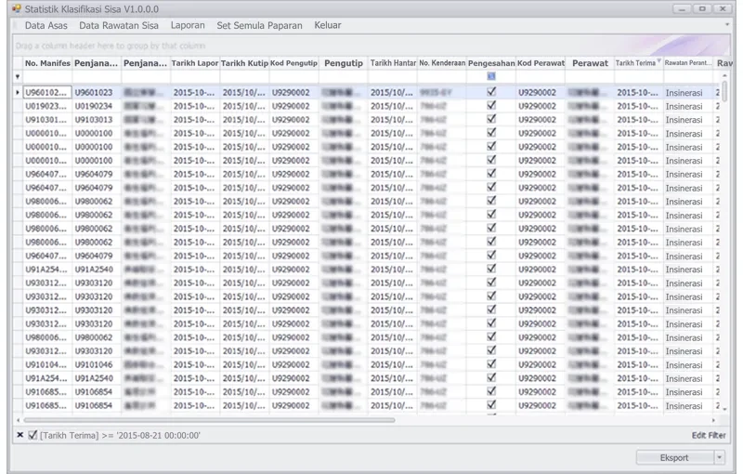Image resolution: width=743 pixels, height=474 pixels.
Task: Click filter expression text '2015-08-21 00:00:00'
Action: (x=158, y=435)
